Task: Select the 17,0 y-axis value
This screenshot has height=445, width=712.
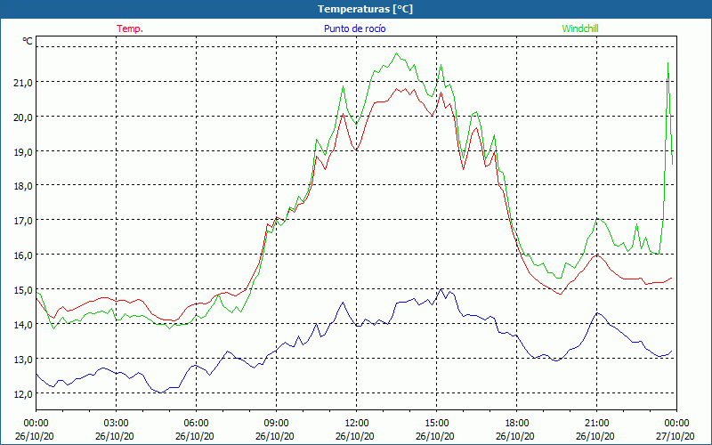Action: coord(25,220)
